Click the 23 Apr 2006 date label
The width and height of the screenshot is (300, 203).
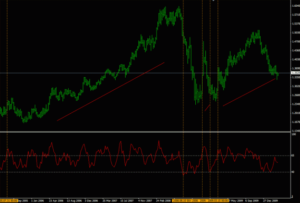(x=56, y=201)
